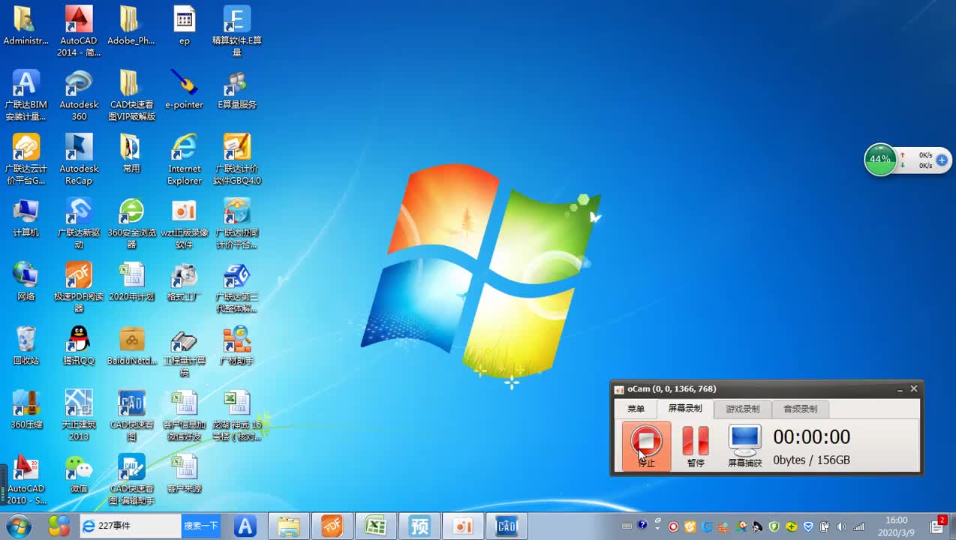Select the Administrator folder icon
The width and height of the screenshot is (956, 540).
(26, 25)
